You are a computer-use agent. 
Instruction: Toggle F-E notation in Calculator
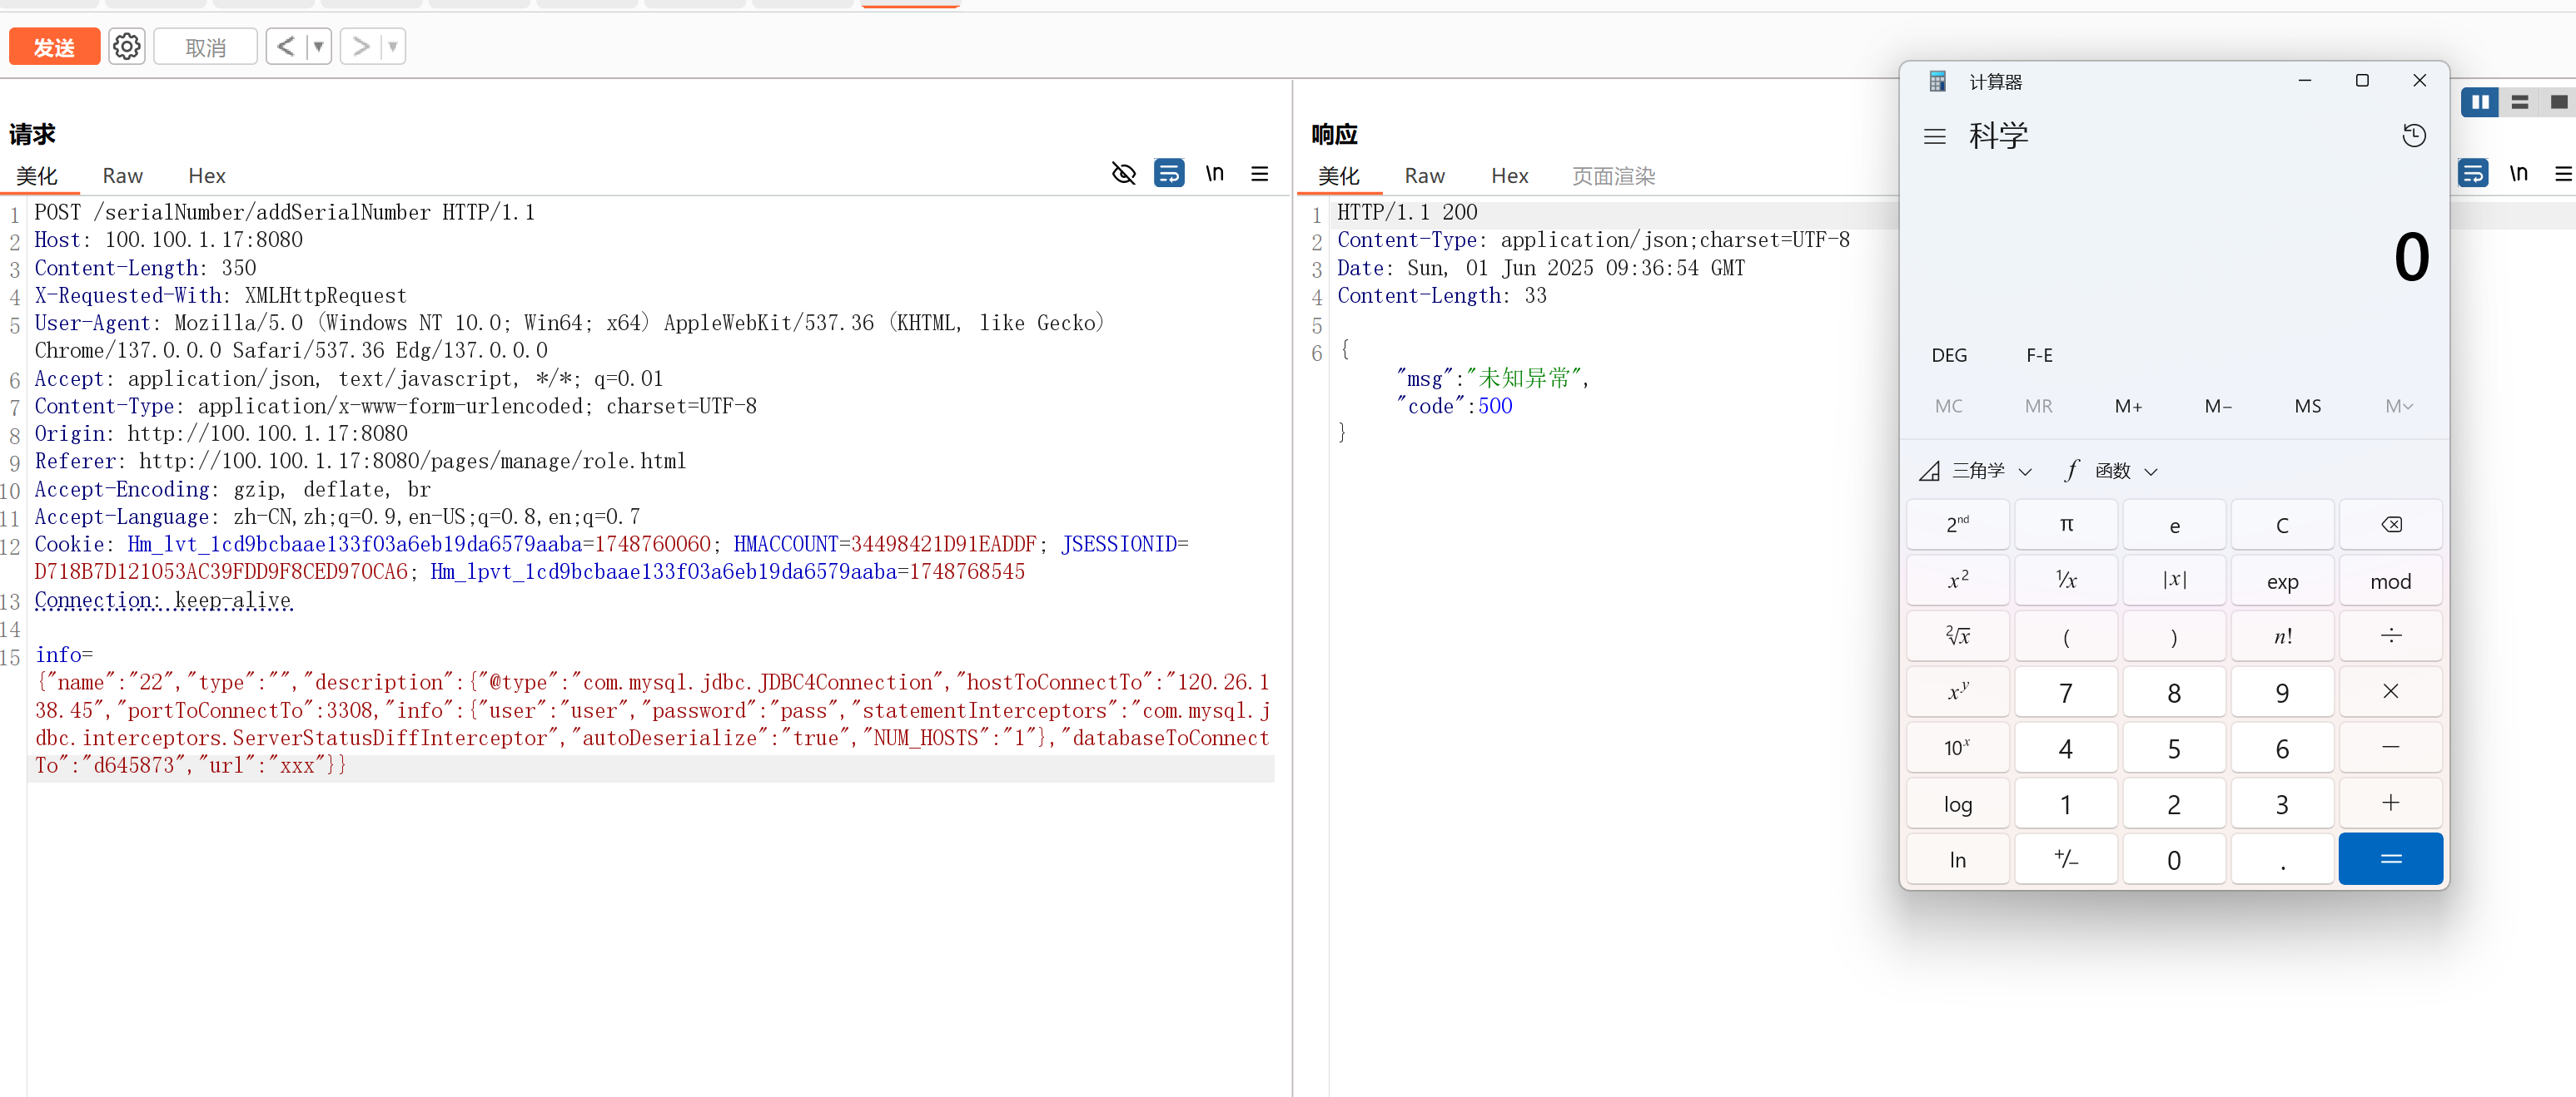[x=2039, y=356]
